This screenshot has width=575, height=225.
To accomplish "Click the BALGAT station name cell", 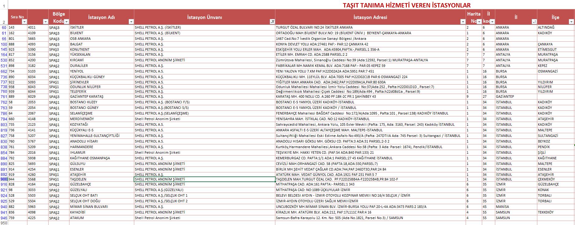I will point(102,44).
